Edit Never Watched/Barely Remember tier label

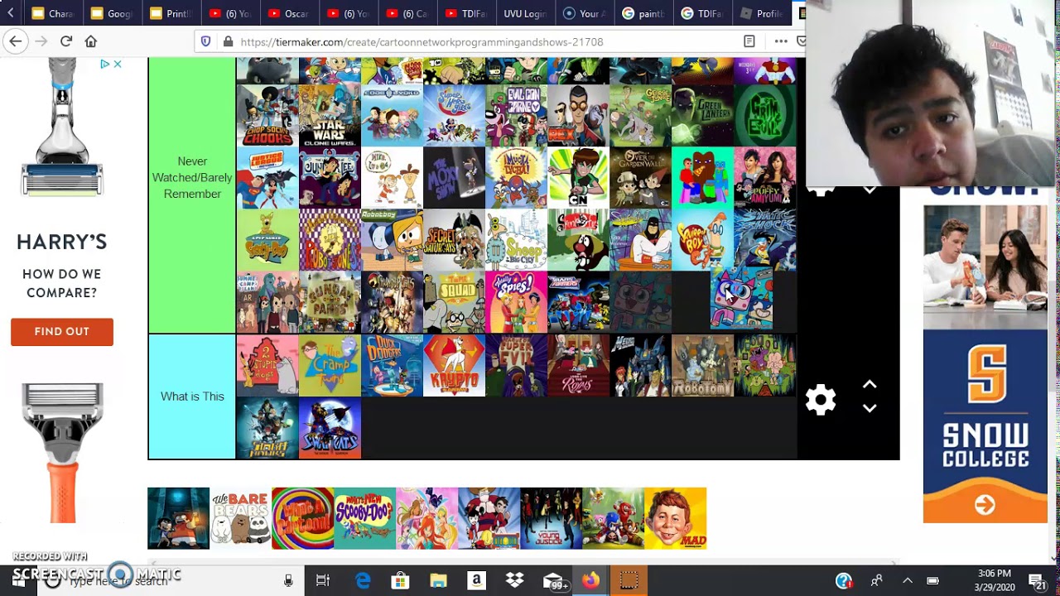[192, 177]
